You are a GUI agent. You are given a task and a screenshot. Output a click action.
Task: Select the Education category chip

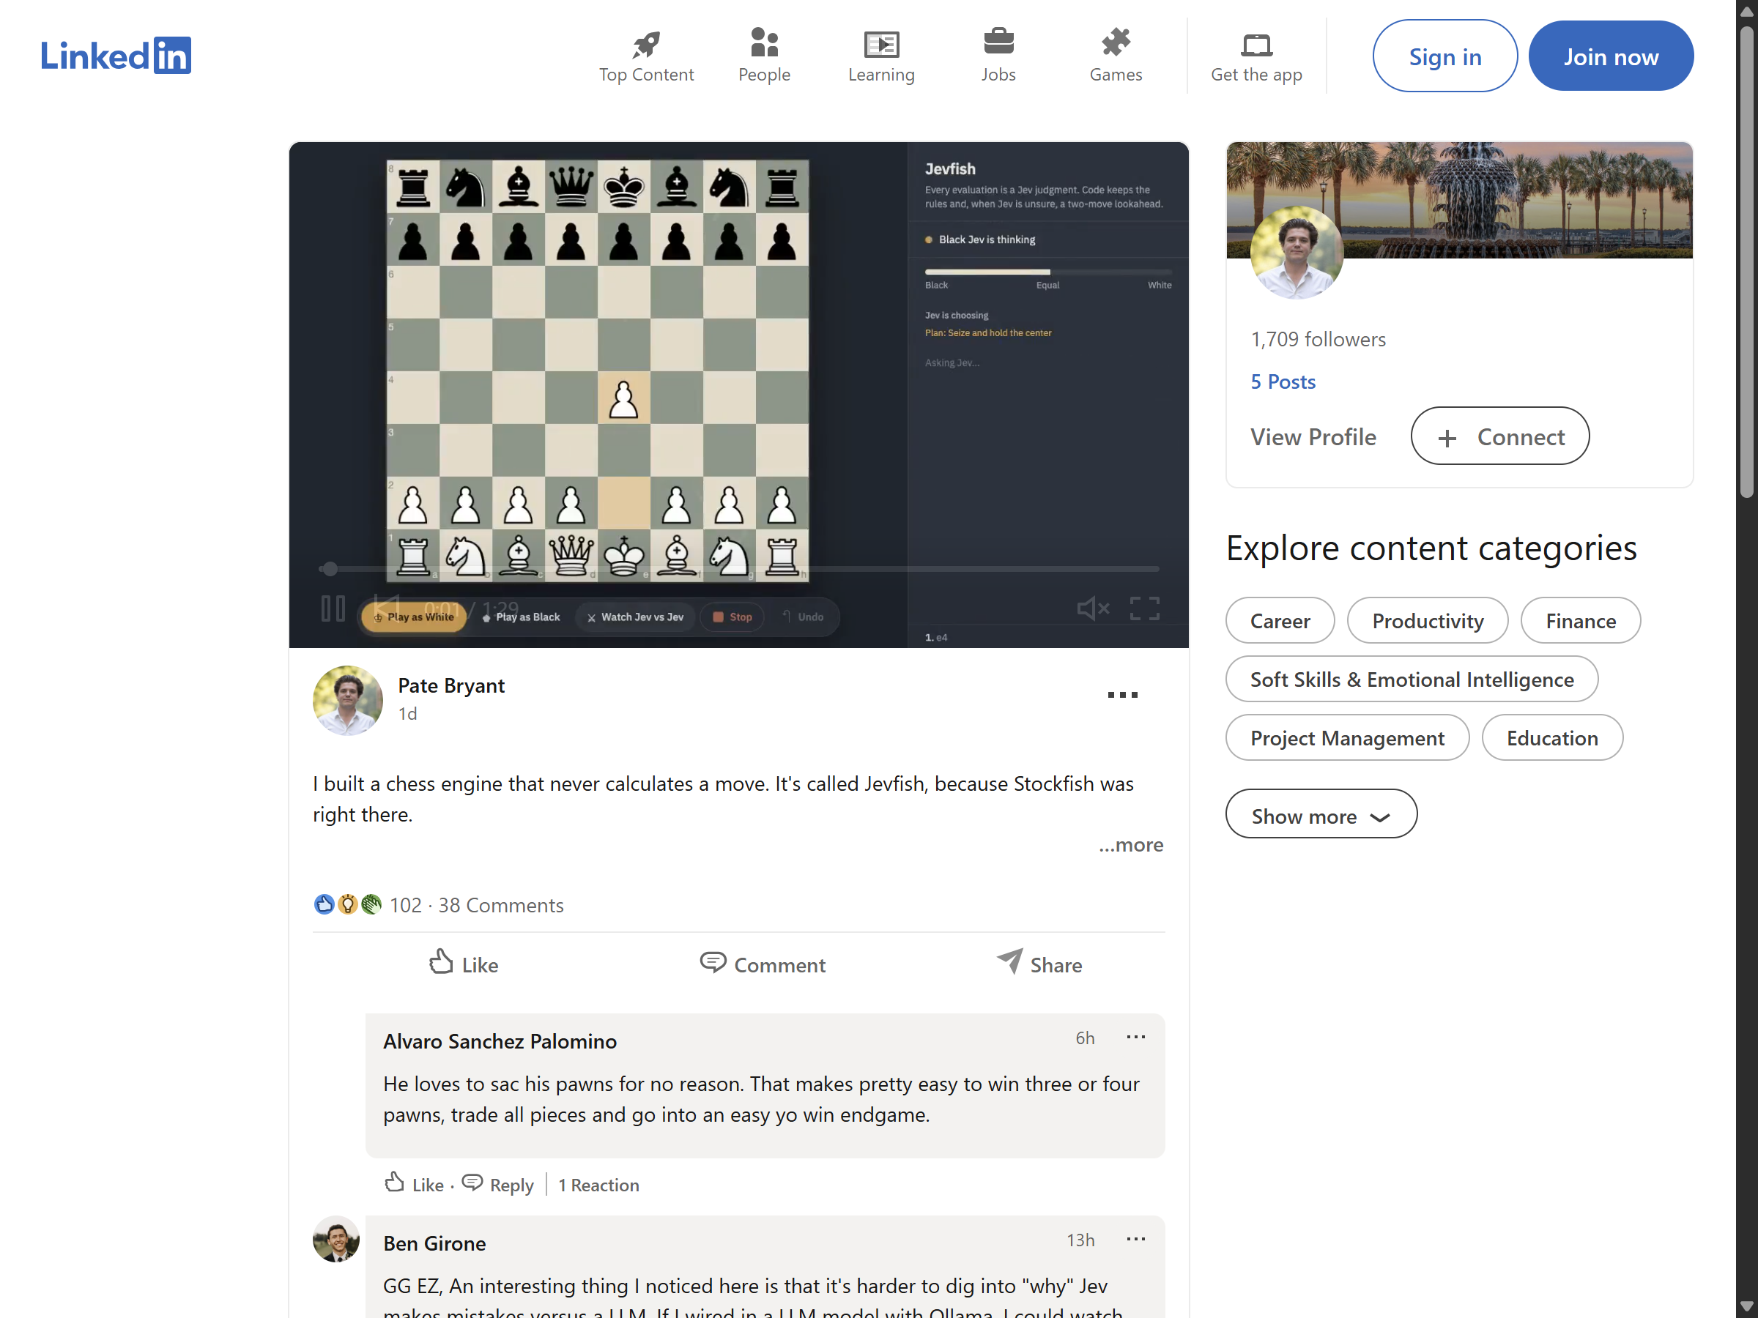1551,738
